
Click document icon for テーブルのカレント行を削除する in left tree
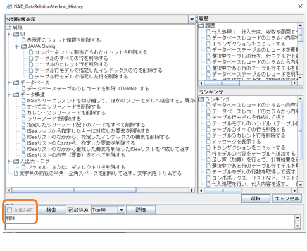[31, 64]
